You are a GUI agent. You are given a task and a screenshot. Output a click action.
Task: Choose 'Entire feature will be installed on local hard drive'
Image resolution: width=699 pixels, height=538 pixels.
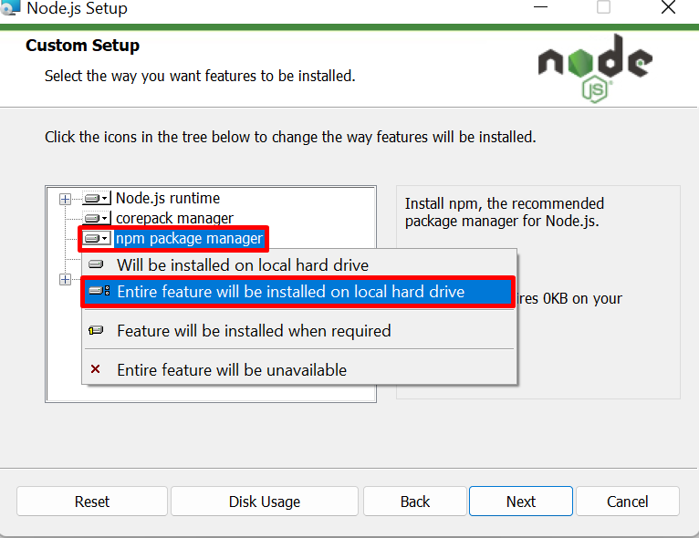coord(297,292)
